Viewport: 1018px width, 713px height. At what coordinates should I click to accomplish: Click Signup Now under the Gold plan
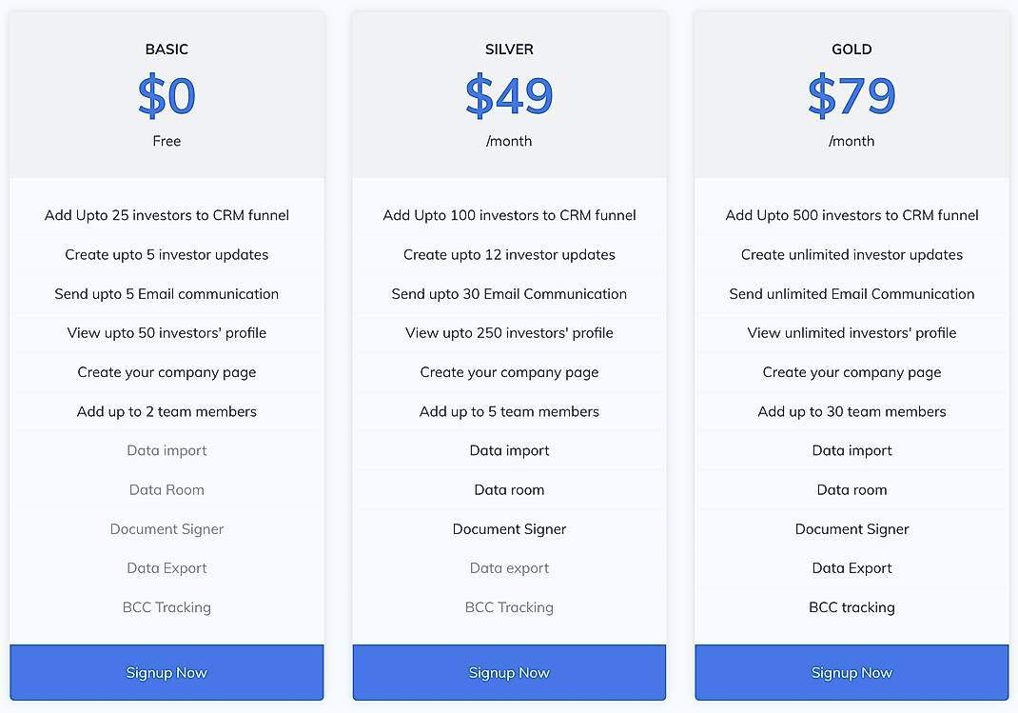pyautogui.click(x=852, y=672)
